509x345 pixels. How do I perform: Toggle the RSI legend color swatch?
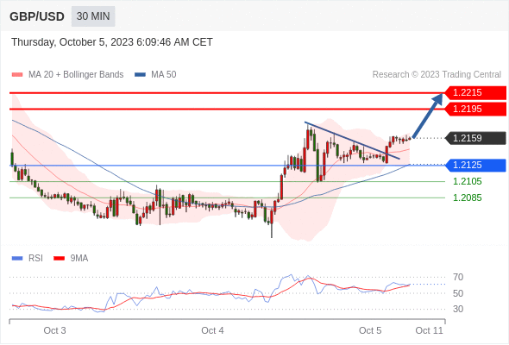pos(17,259)
